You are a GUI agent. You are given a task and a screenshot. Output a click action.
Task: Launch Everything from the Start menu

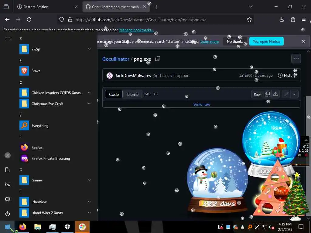[x=55, y=126]
